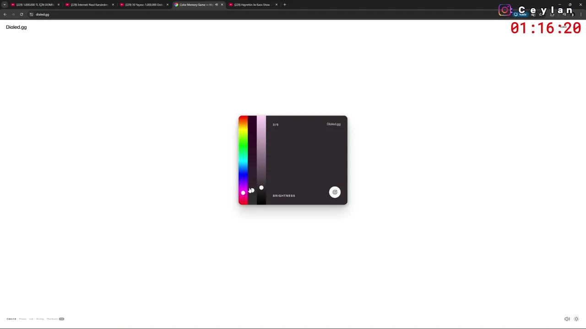Close the 50 Yayıncı tab

click(x=167, y=5)
